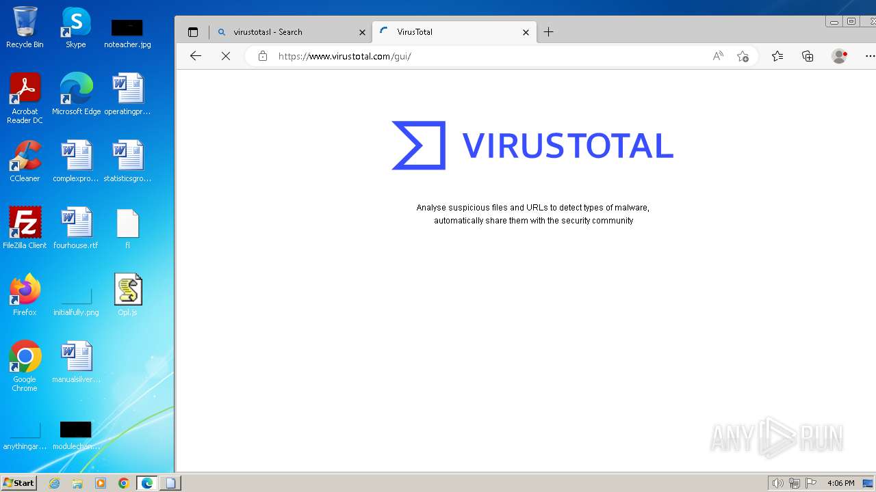Open the Edge profile menu
Viewport: 876px width, 492px height.
click(839, 56)
